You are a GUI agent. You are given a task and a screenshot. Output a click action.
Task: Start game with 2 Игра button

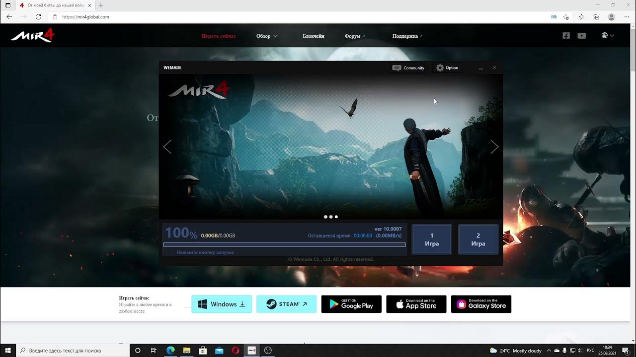478,239
